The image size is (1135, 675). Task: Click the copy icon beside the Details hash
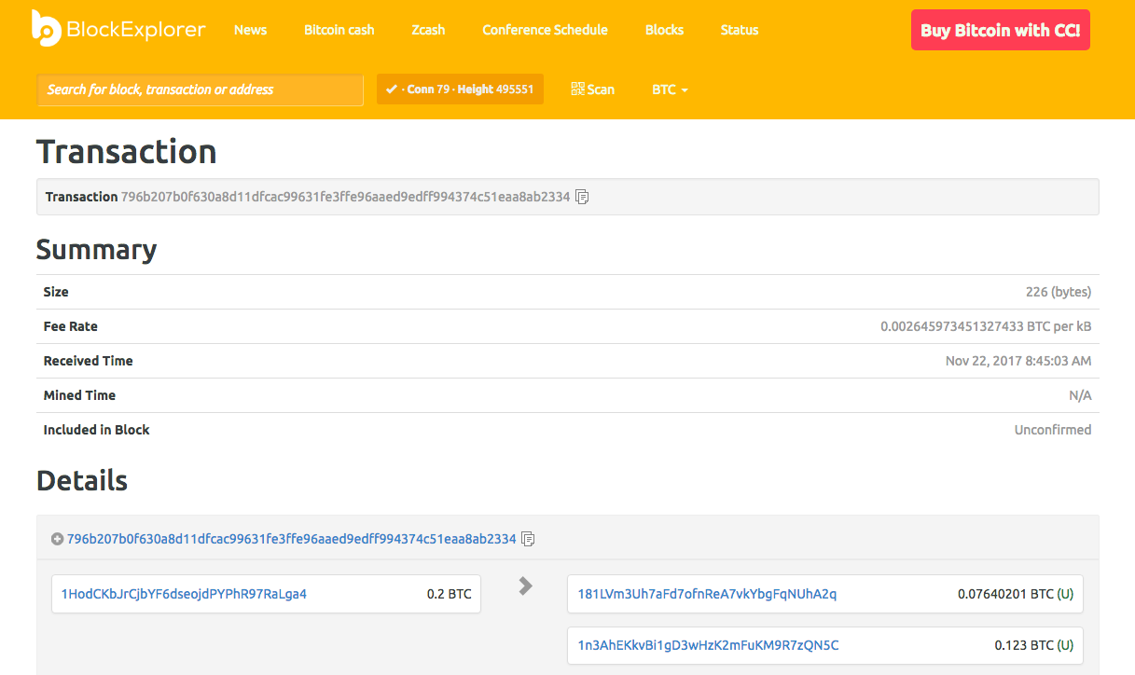coord(528,539)
